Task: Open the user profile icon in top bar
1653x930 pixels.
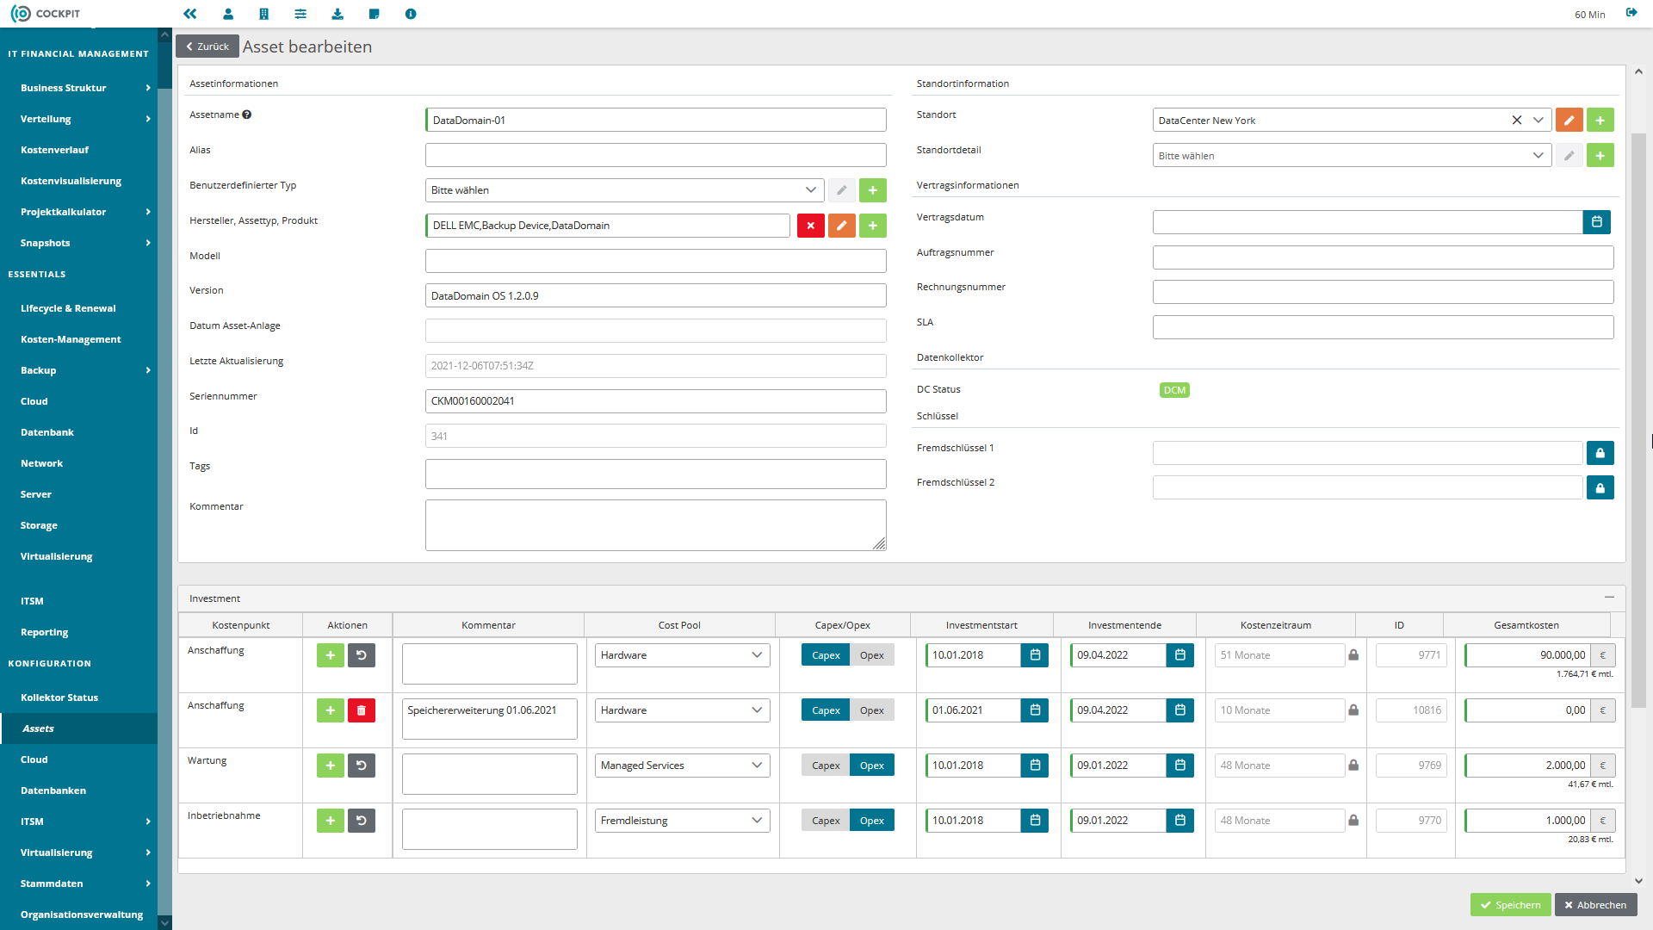Action: tap(228, 14)
